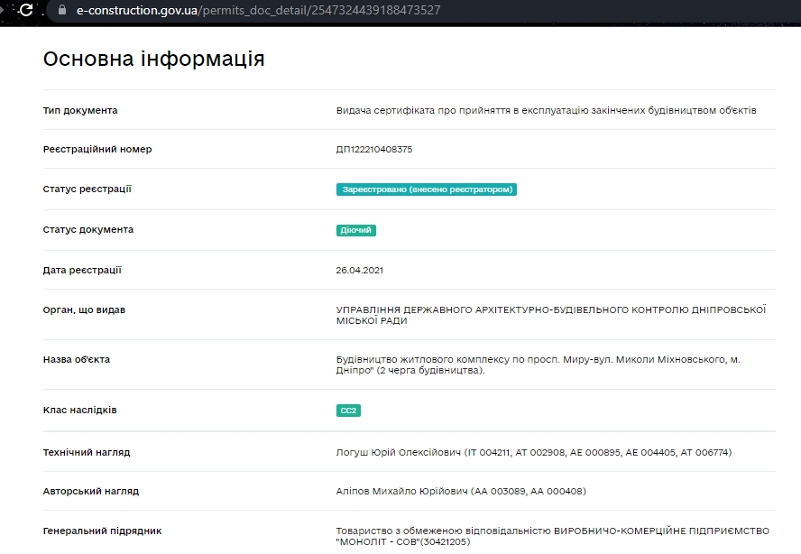Select the 'Статус документа' label
Viewport: 801px width, 554px height.
pos(88,230)
